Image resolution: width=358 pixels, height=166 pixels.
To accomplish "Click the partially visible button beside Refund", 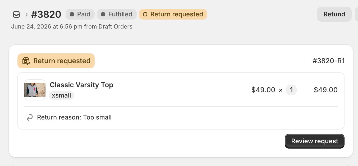I will pos(356,14).
